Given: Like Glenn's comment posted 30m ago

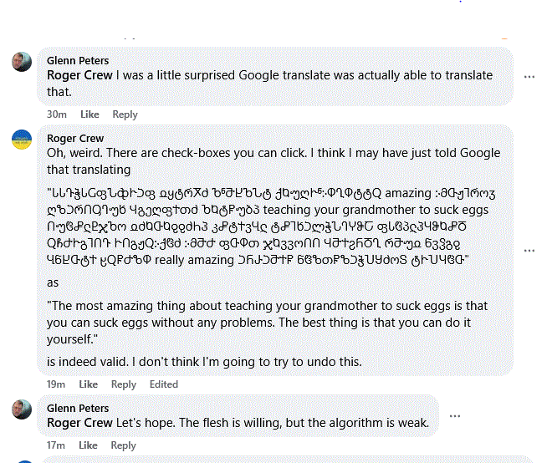Looking at the screenshot, I should (89, 114).
